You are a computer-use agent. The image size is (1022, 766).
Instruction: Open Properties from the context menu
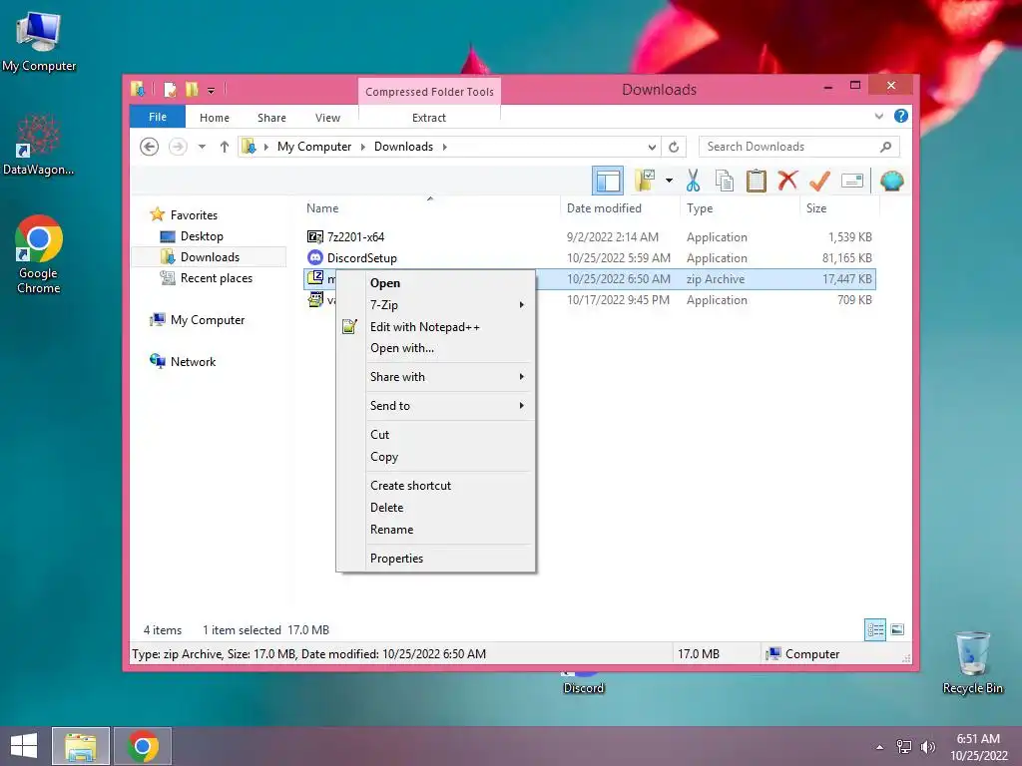435,559
